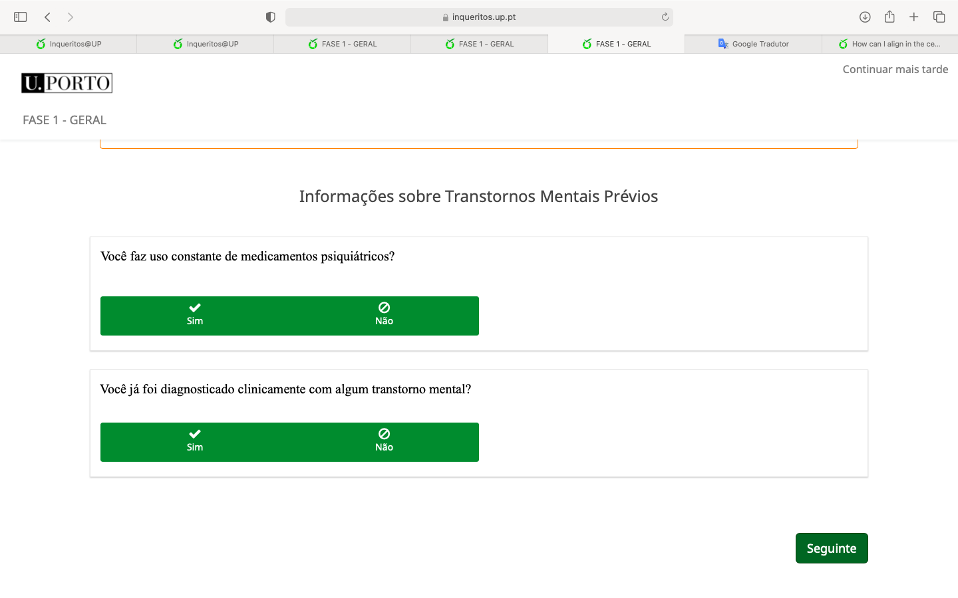The height and width of the screenshot is (598, 958).
Task: Go back with the back arrow
Action: tap(47, 17)
